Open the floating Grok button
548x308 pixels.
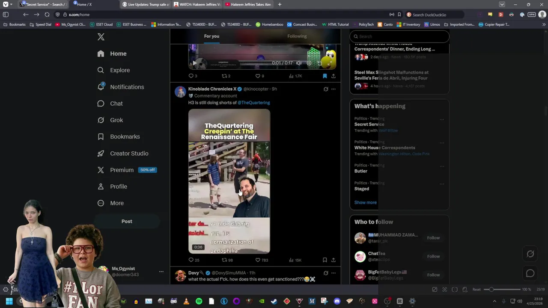(x=530, y=254)
